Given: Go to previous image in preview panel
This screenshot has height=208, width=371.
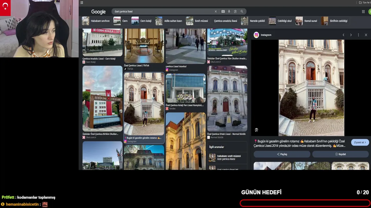Looking at the screenshot, I should click(x=343, y=35).
